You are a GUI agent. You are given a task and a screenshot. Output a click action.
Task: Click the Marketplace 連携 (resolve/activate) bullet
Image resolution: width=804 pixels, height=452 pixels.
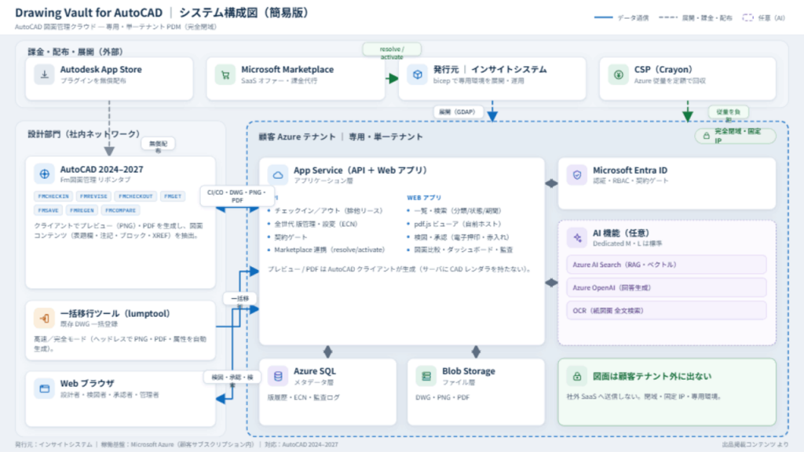[x=329, y=250]
